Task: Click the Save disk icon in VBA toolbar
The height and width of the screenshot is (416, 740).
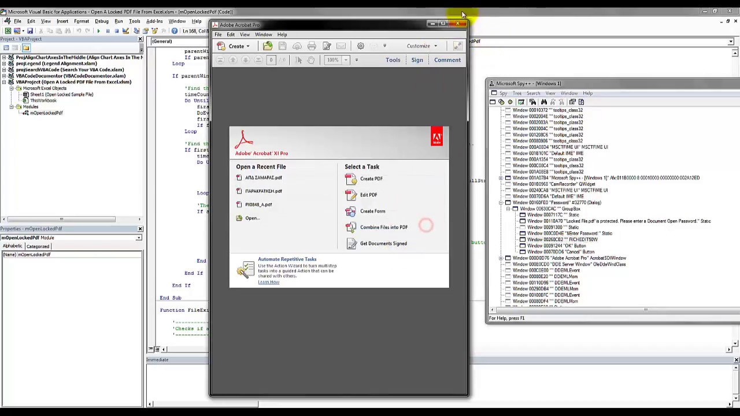Action: (x=30, y=31)
